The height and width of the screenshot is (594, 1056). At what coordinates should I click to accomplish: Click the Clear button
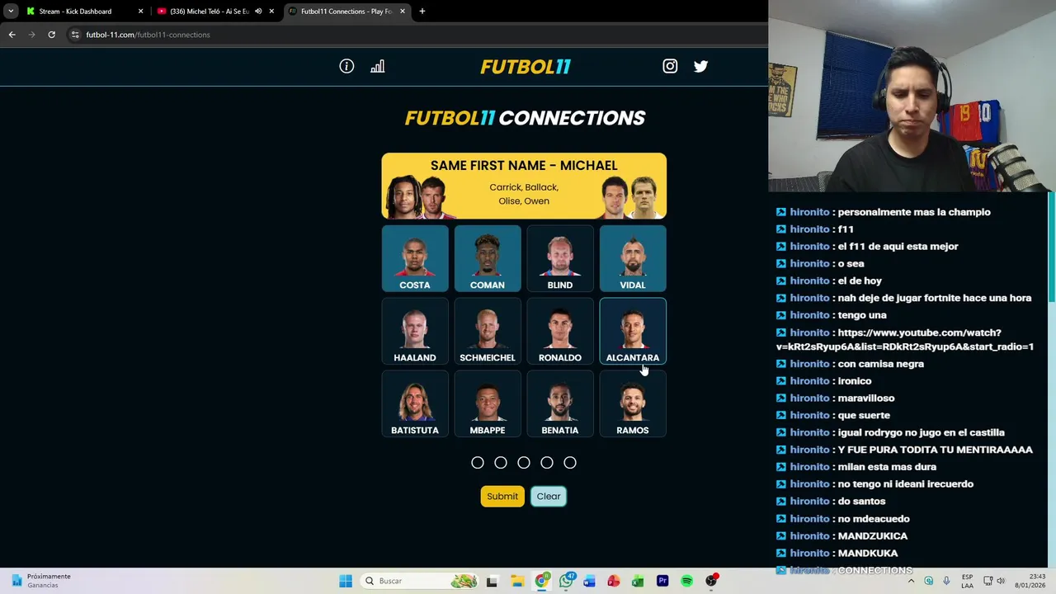point(549,496)
